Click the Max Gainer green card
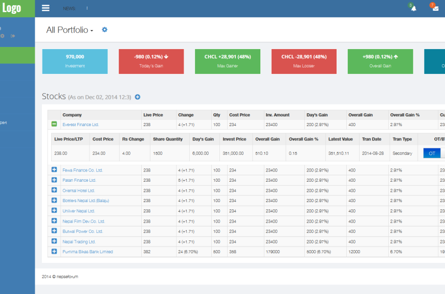Screen dimensions: 445x294 [228, 61]
